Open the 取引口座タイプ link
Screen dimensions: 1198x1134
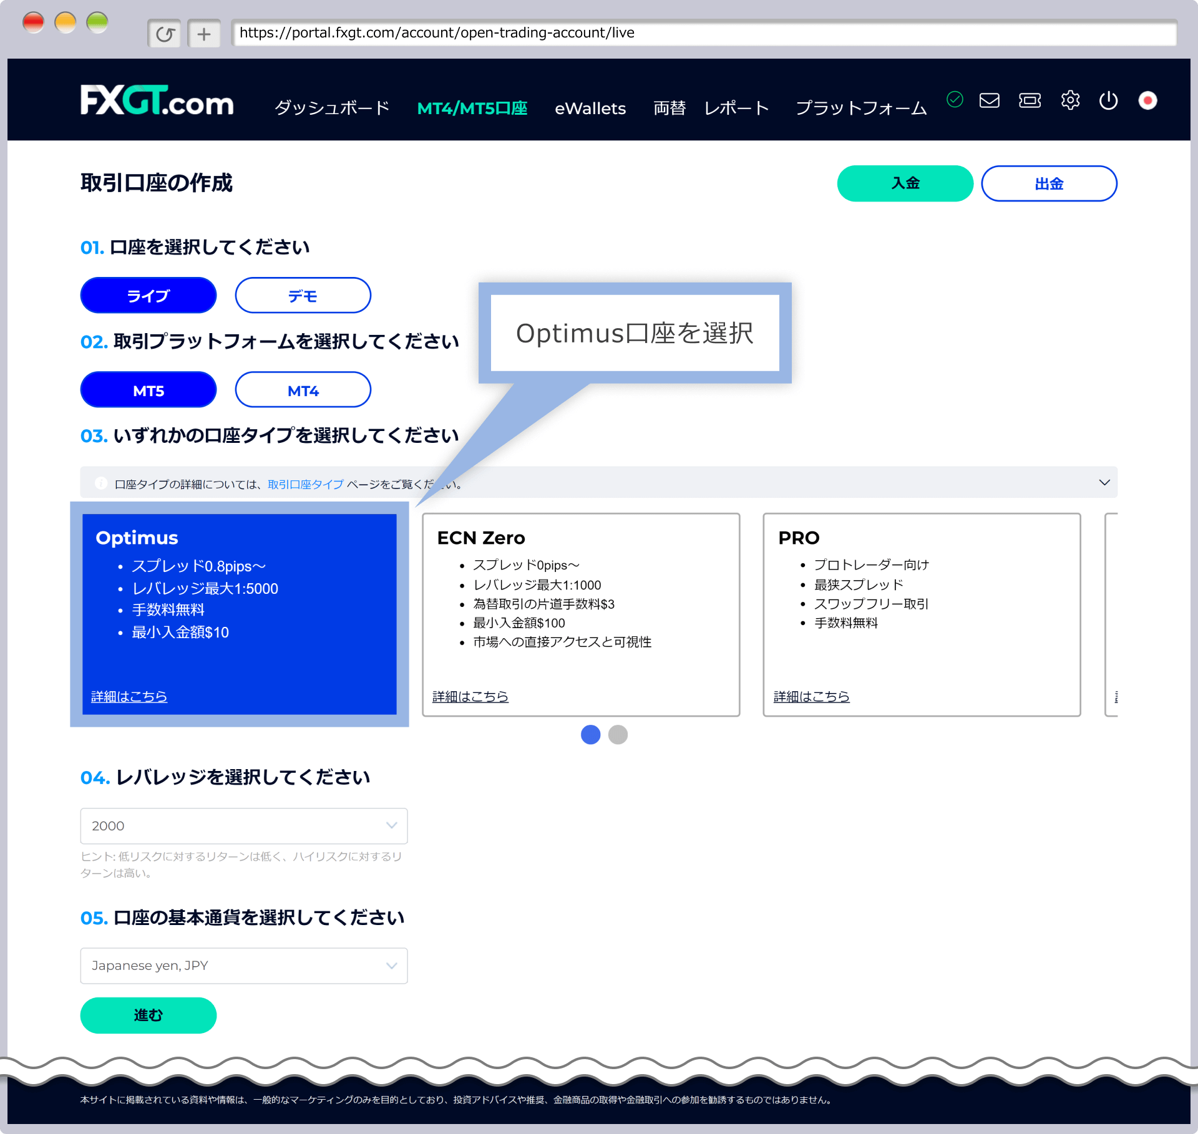pos(306,484)
